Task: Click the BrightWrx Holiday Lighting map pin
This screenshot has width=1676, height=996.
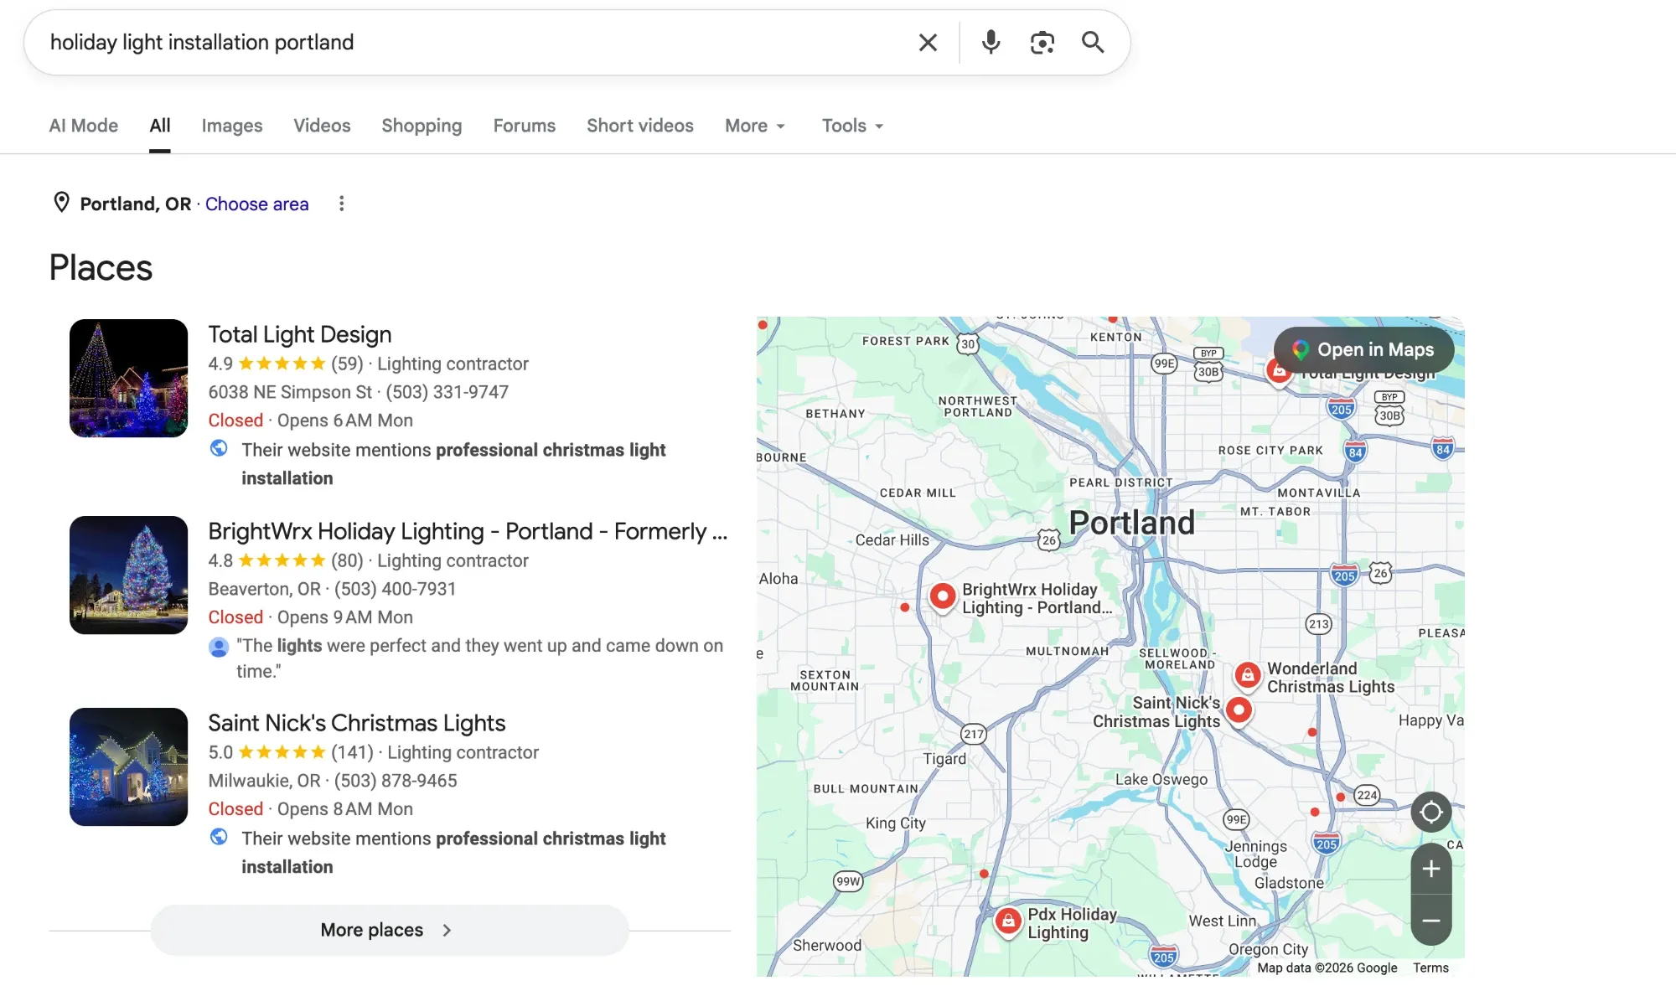Action: [x=943, y=597]
